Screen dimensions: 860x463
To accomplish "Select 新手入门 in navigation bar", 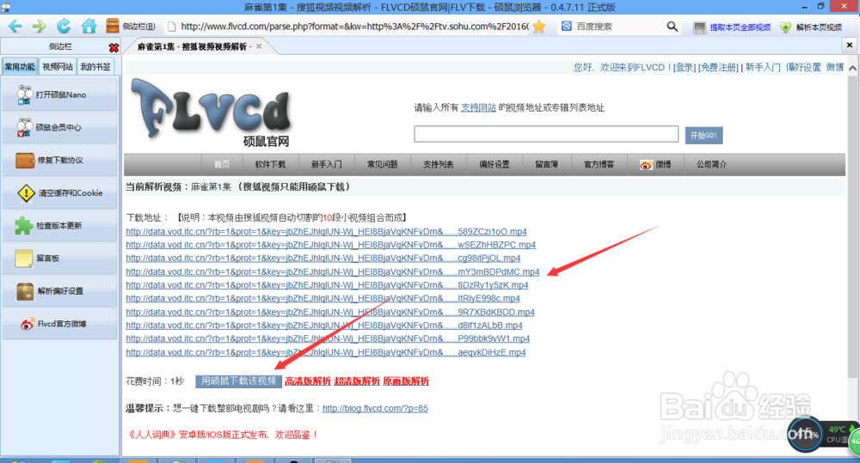I will 326,164.
